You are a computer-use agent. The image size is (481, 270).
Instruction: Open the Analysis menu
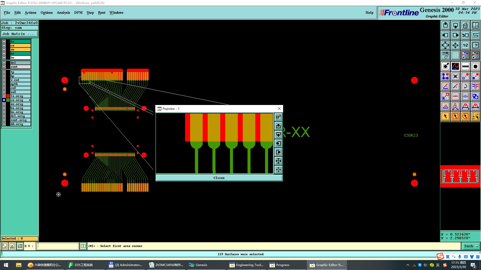coord(63,12)
